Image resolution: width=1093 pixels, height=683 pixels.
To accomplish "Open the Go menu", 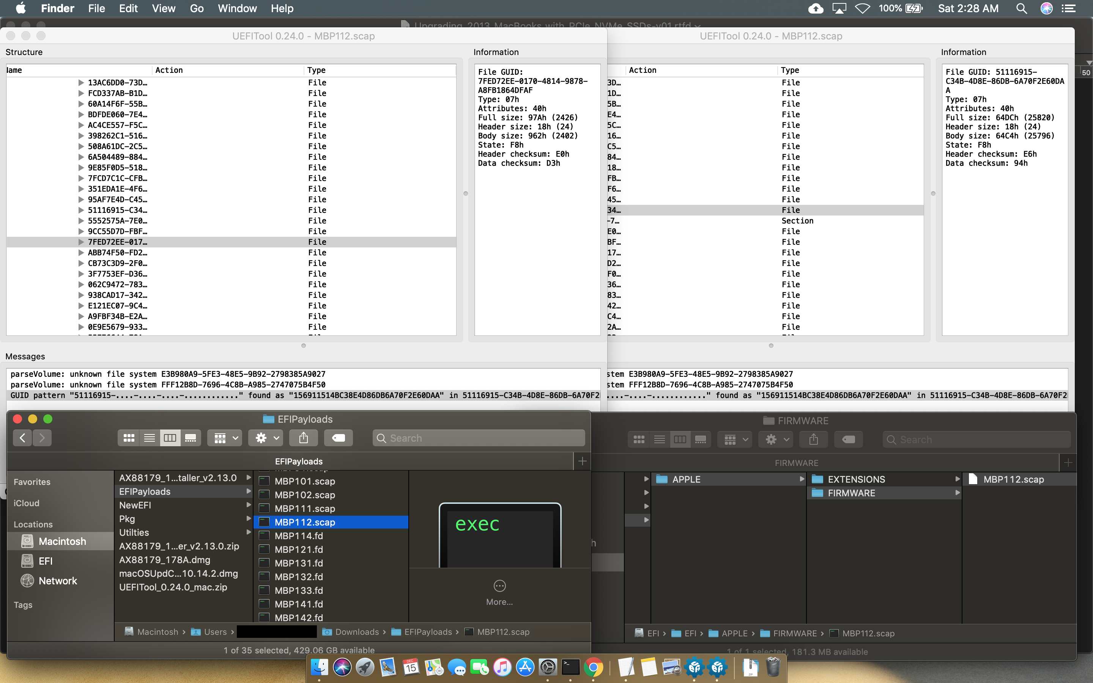I will 197,8.
